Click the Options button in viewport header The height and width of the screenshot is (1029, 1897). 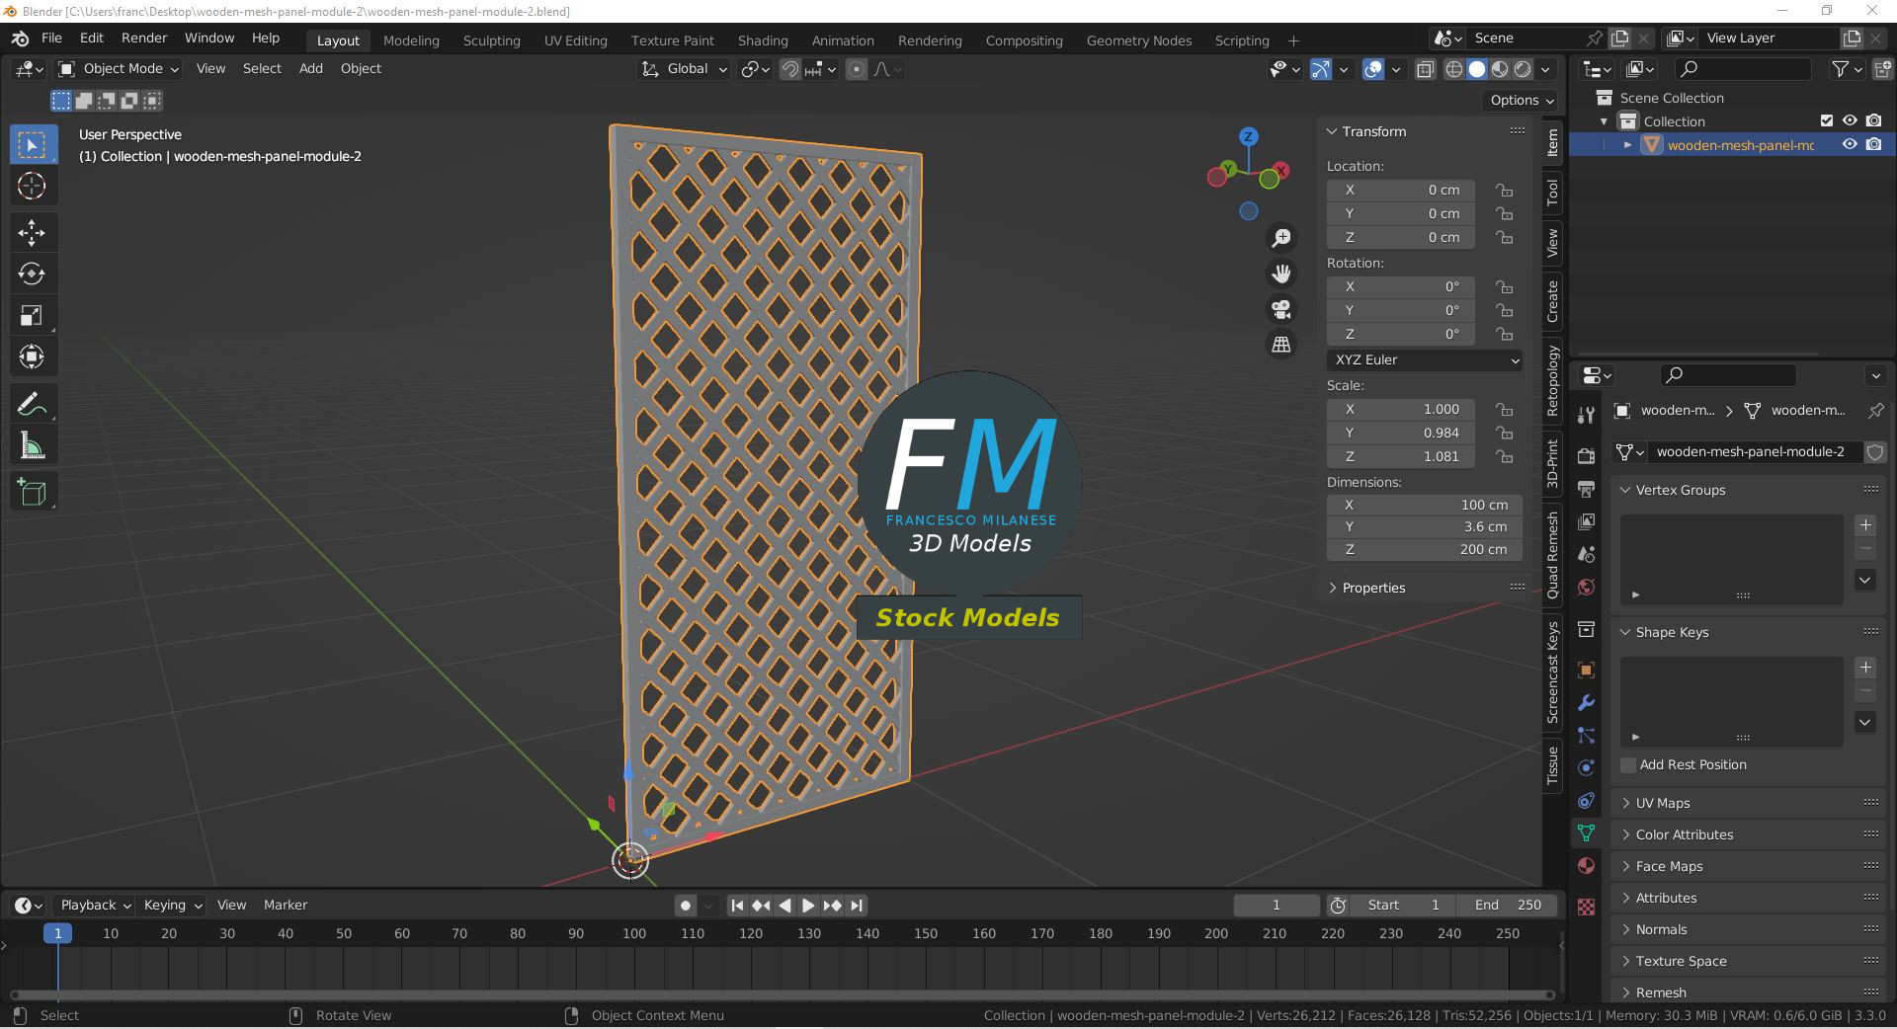coord(1522,101)
